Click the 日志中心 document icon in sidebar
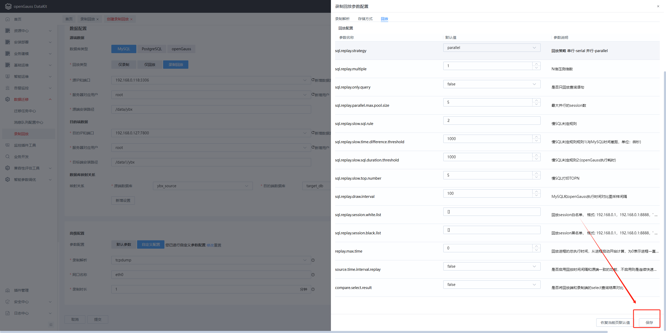 click(8, 313)
